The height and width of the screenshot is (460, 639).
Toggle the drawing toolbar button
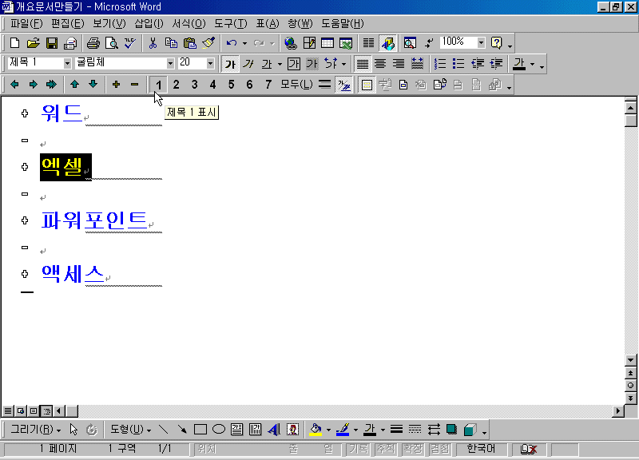click(387, 43)
